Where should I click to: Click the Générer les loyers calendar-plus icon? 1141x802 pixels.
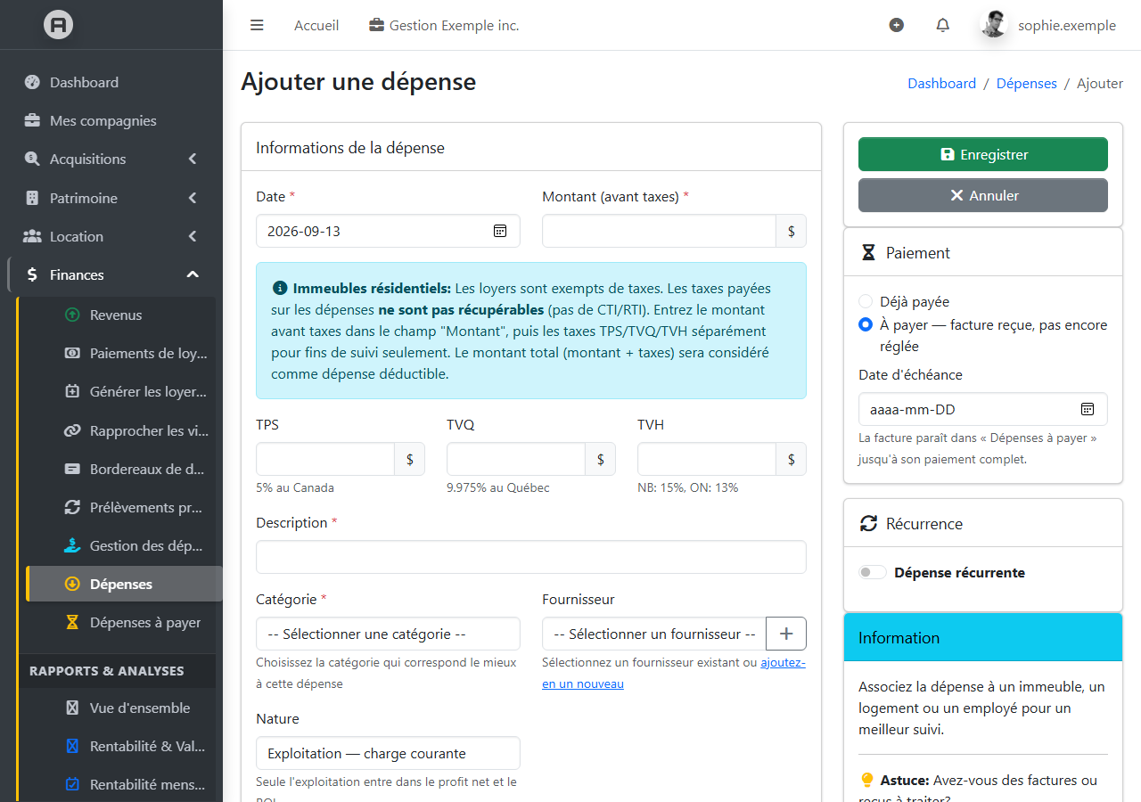(x=72, y=391)
